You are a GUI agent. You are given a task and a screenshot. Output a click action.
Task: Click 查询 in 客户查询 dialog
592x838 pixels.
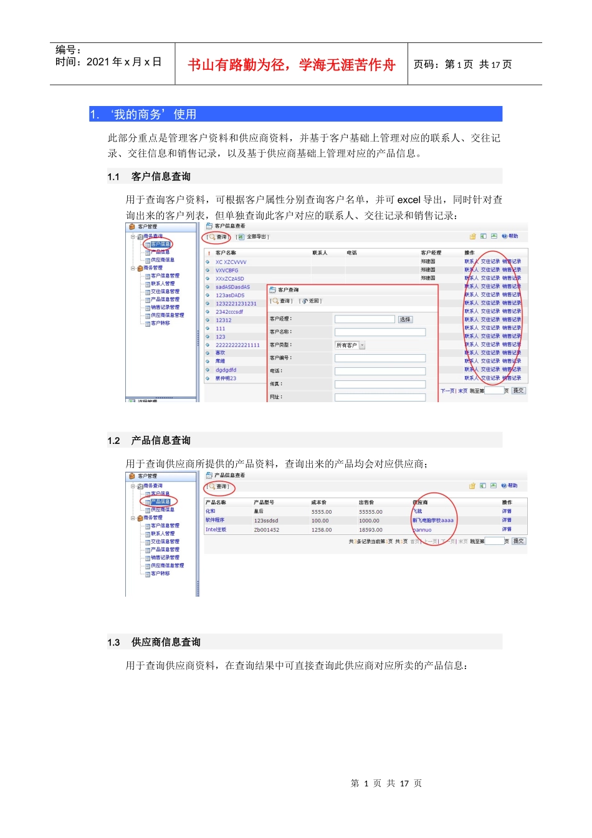pos(282,301)
